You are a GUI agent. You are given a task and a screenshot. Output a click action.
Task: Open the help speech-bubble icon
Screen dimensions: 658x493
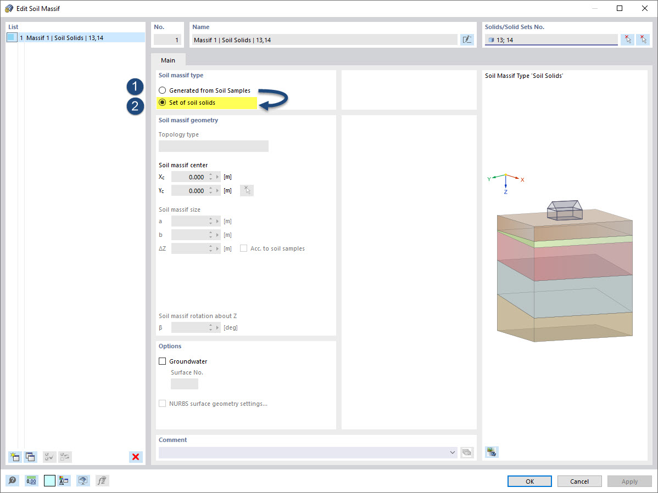13,480
